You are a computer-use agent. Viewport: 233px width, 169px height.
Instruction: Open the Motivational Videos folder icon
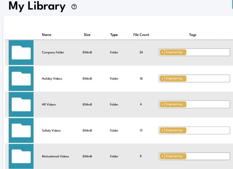(x=21, y=156)
